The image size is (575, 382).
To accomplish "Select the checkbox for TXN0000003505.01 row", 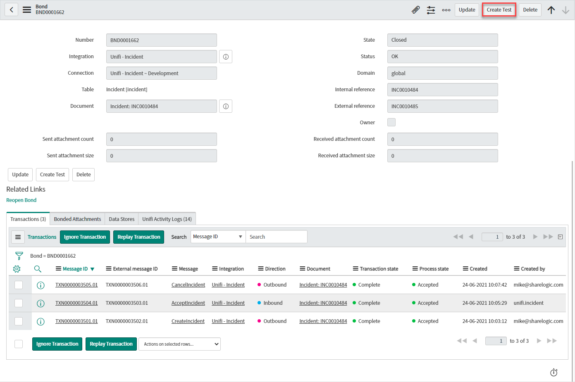I will (19, 285).
